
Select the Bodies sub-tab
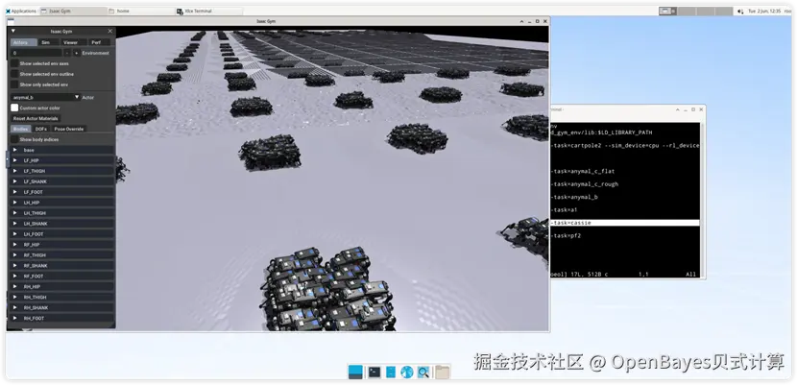[21, 129]
